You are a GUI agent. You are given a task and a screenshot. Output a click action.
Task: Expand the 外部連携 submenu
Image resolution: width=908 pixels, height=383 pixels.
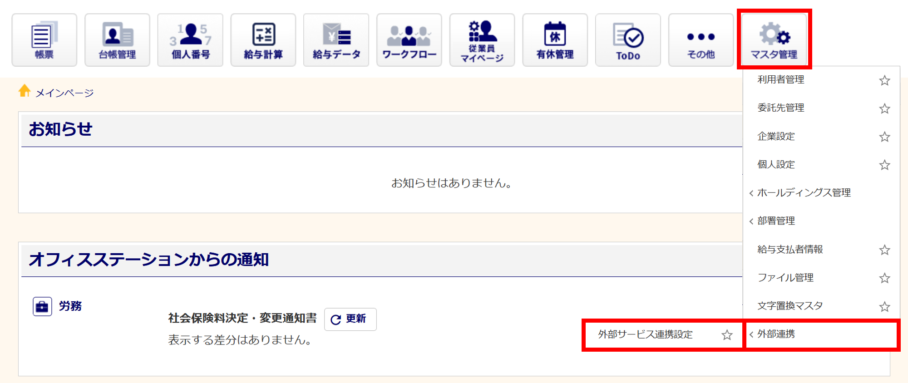pyautogui.click(x=822, y=334)
